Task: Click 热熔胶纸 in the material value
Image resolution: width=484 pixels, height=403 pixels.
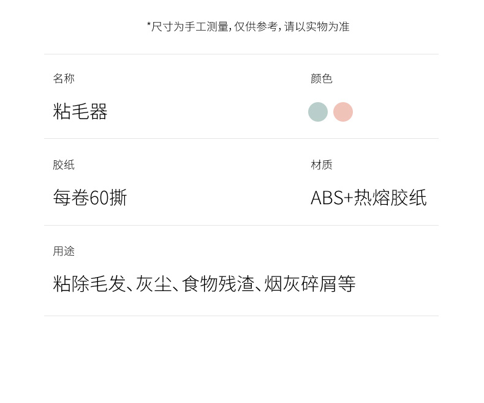Action: tap(390, 198)
